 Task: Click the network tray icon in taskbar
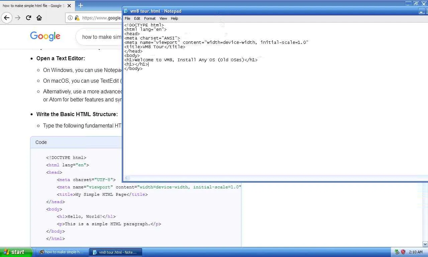[x=397, y=252]
